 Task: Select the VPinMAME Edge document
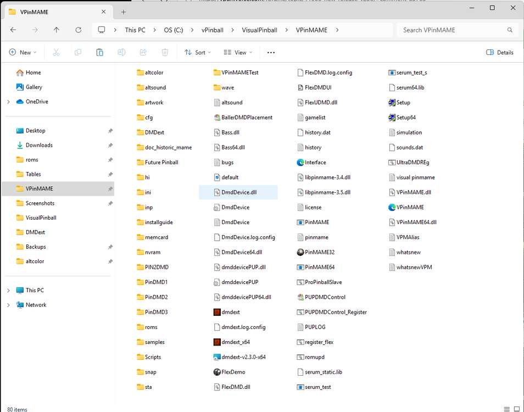point(392,207)
